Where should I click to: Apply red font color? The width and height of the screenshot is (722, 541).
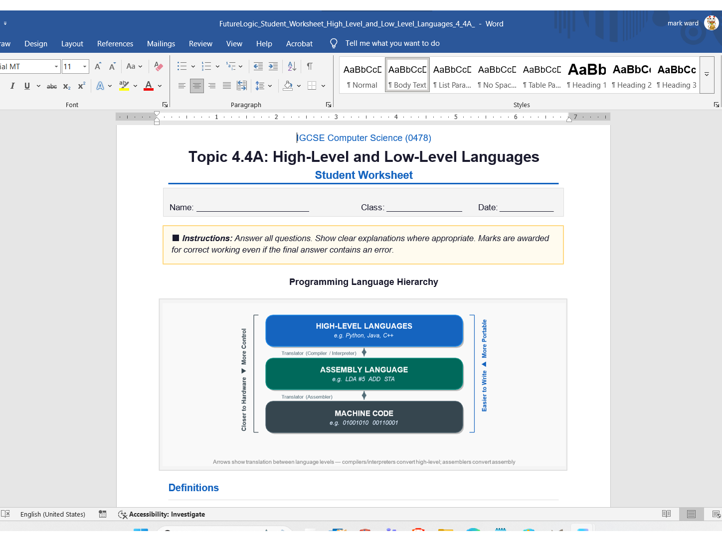click(x=149, y=86)
